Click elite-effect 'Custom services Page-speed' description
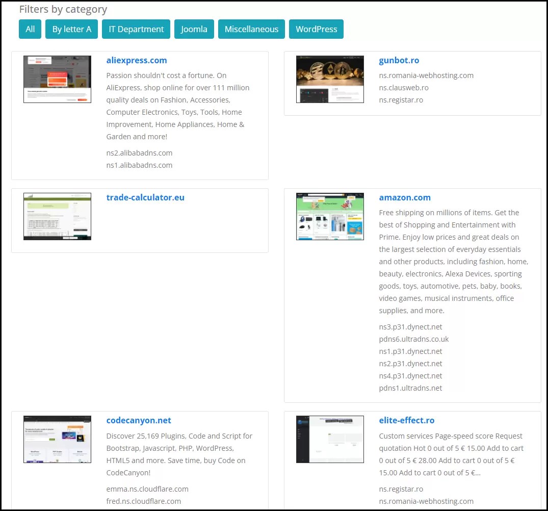 pyautogui.click(x=451, y=454)
